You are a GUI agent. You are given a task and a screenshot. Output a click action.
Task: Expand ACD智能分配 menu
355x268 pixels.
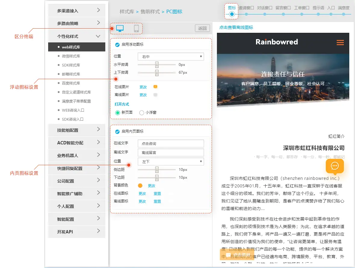[76, 143]
